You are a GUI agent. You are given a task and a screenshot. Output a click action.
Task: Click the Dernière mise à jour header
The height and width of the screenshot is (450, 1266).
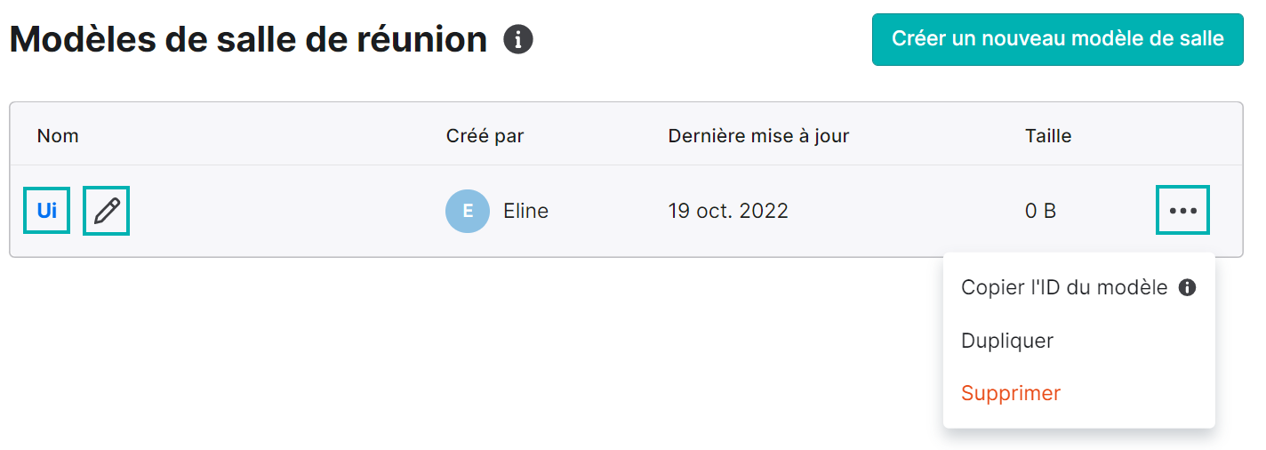click(758, 136)
